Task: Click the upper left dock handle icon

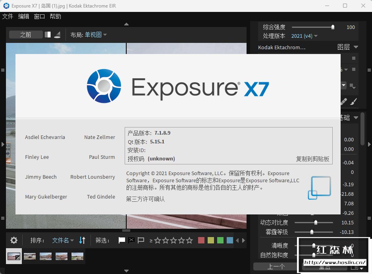Action: 3,70
